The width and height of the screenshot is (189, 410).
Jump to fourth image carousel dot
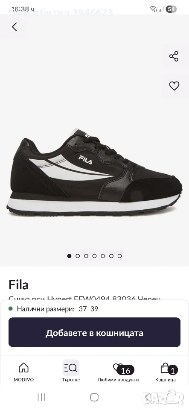pos(95,256)
